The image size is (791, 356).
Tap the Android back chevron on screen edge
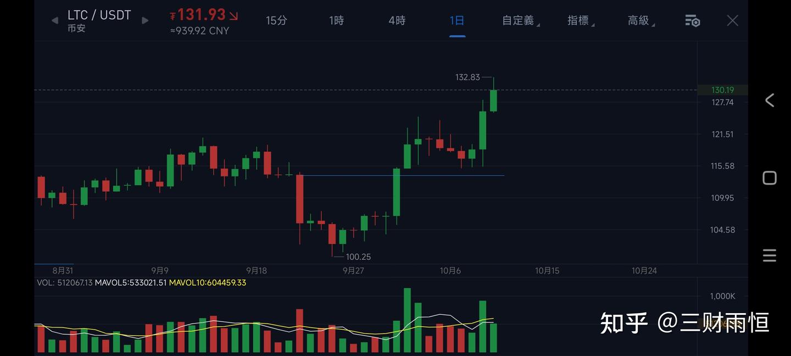point(769,100)
